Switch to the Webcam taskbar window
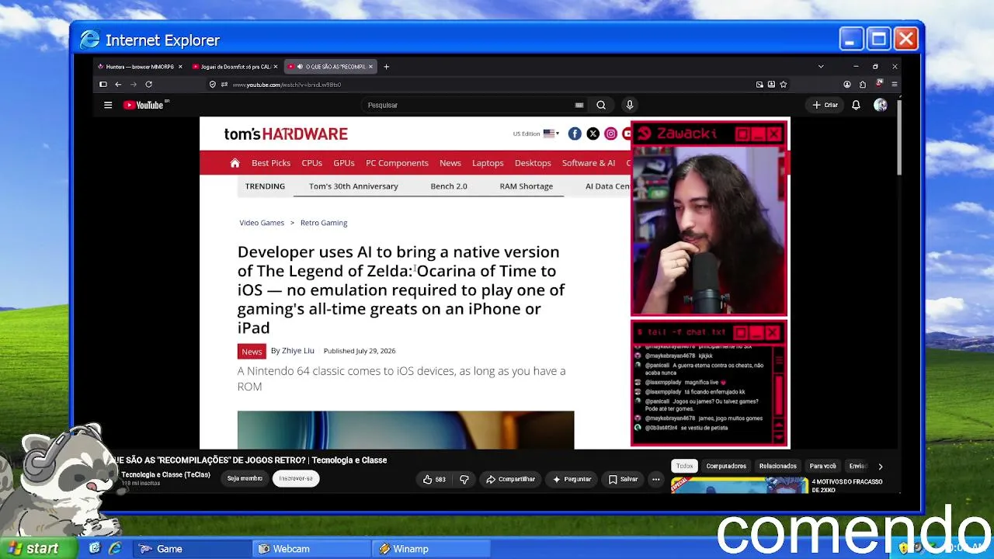Image resolution: width=994 pixels, height=559 pixels. [312, 549]
